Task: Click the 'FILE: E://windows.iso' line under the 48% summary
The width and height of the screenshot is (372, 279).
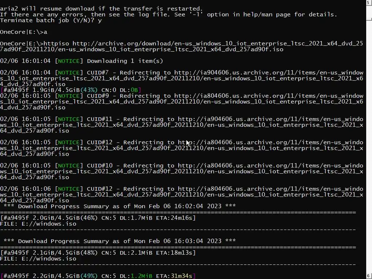Action: point(38,259)
